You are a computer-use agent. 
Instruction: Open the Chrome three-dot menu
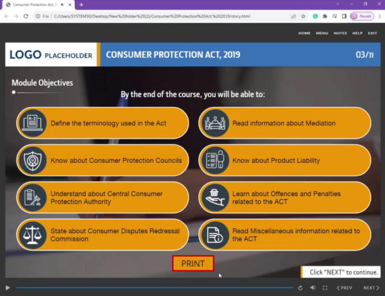[x=379, y=16]
